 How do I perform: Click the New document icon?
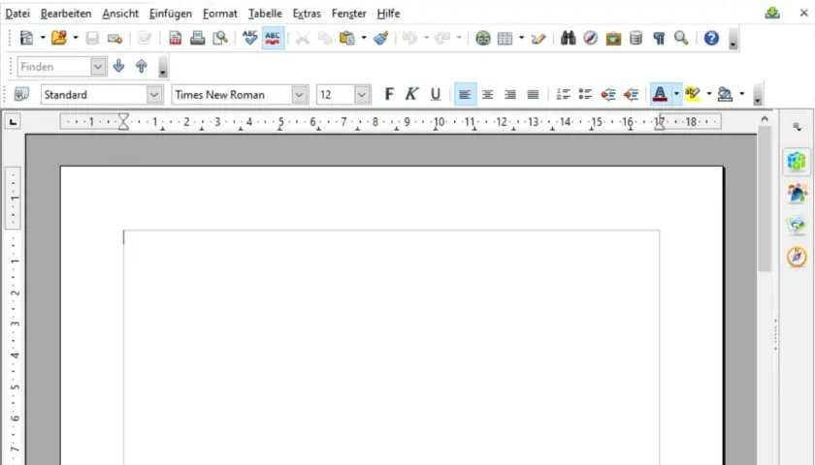[x=26, y=38]
